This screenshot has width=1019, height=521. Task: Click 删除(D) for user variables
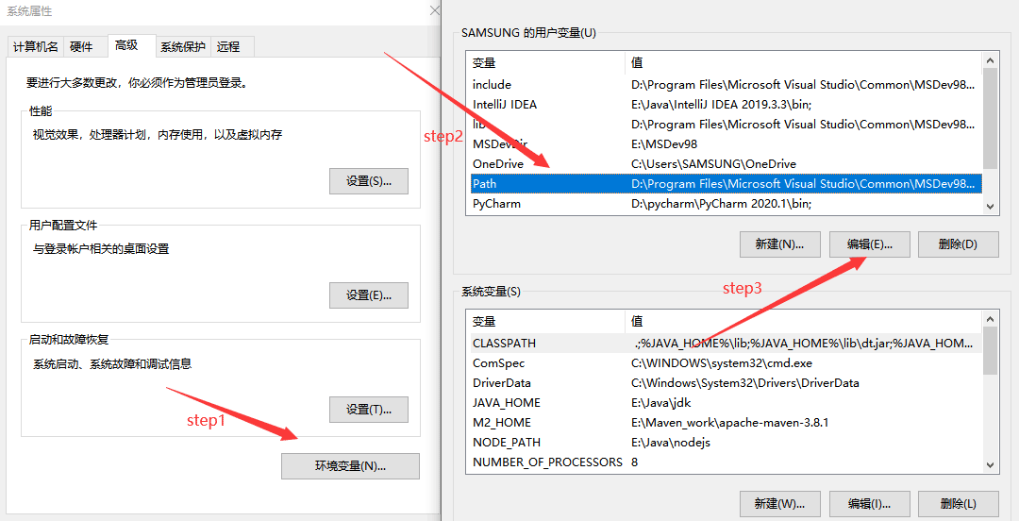point(958,244)
